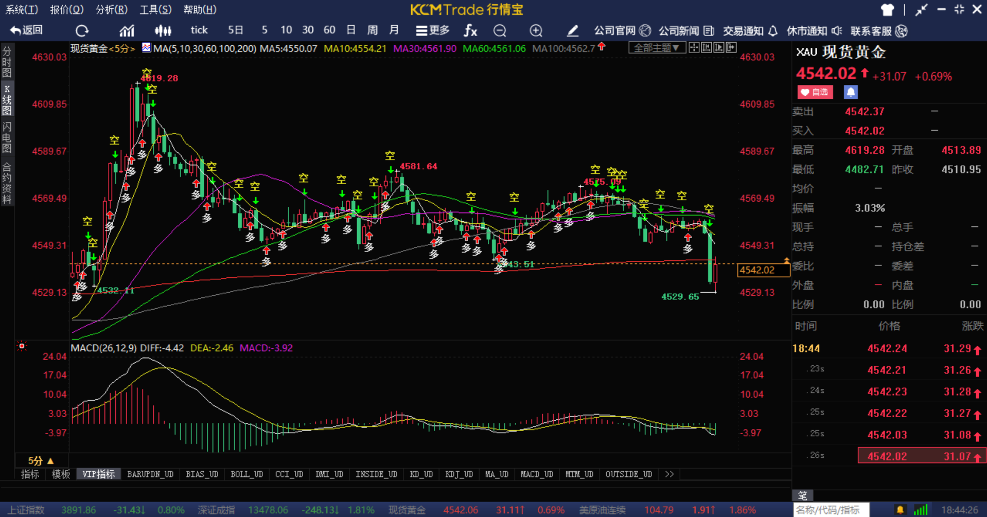
Task: Click the line chart trend icon
Action: tap(127, 31)
